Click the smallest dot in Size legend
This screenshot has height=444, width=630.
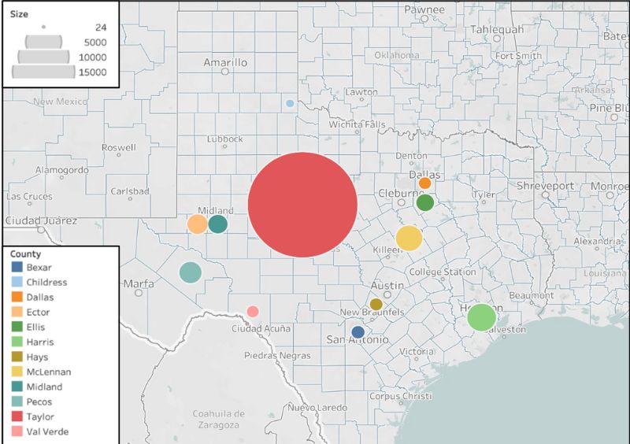pyautogui.click(x=43, y=27)
